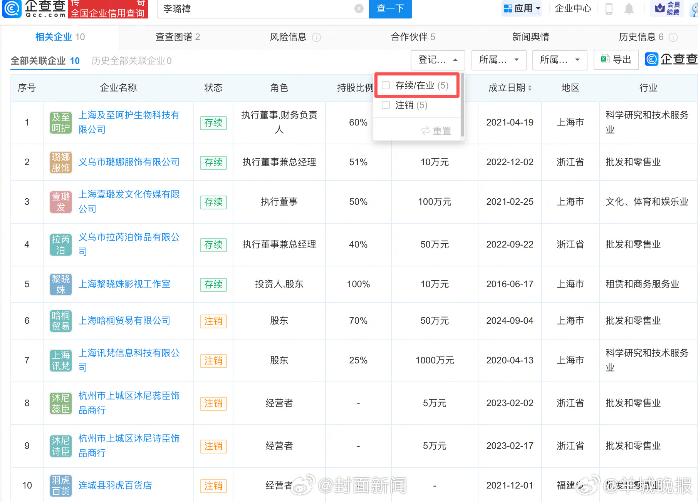Click the 100% shareholding cell in row 5
This screenshot has height=502, width=698.
[358, 284]
